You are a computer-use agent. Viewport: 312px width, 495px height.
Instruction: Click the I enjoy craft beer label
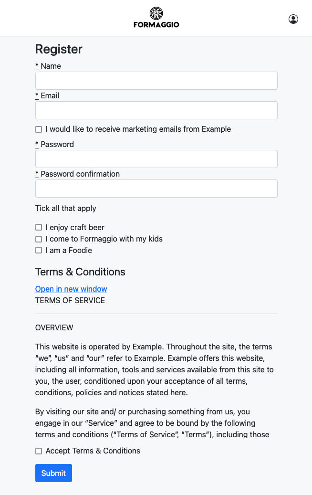pos(75,227)
